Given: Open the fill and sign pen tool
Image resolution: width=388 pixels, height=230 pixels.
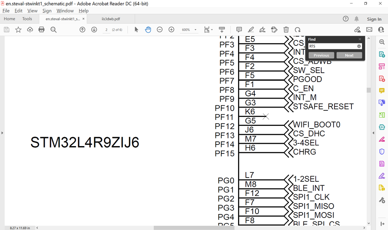Looking at the screenshot, I should tap(262, 30).
